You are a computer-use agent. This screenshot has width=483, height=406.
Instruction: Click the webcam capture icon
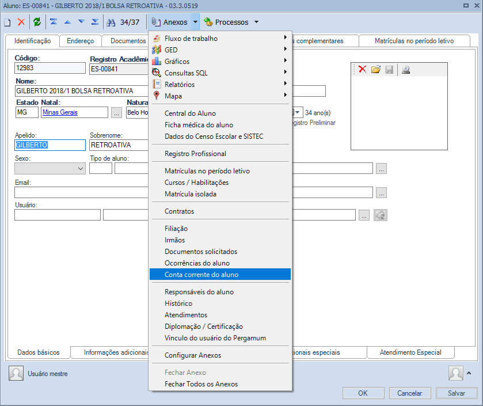tap(406, 70)
